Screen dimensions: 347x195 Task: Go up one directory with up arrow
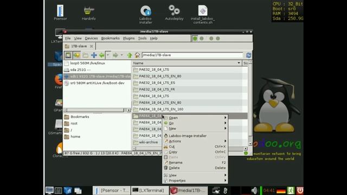click(130, 55)
